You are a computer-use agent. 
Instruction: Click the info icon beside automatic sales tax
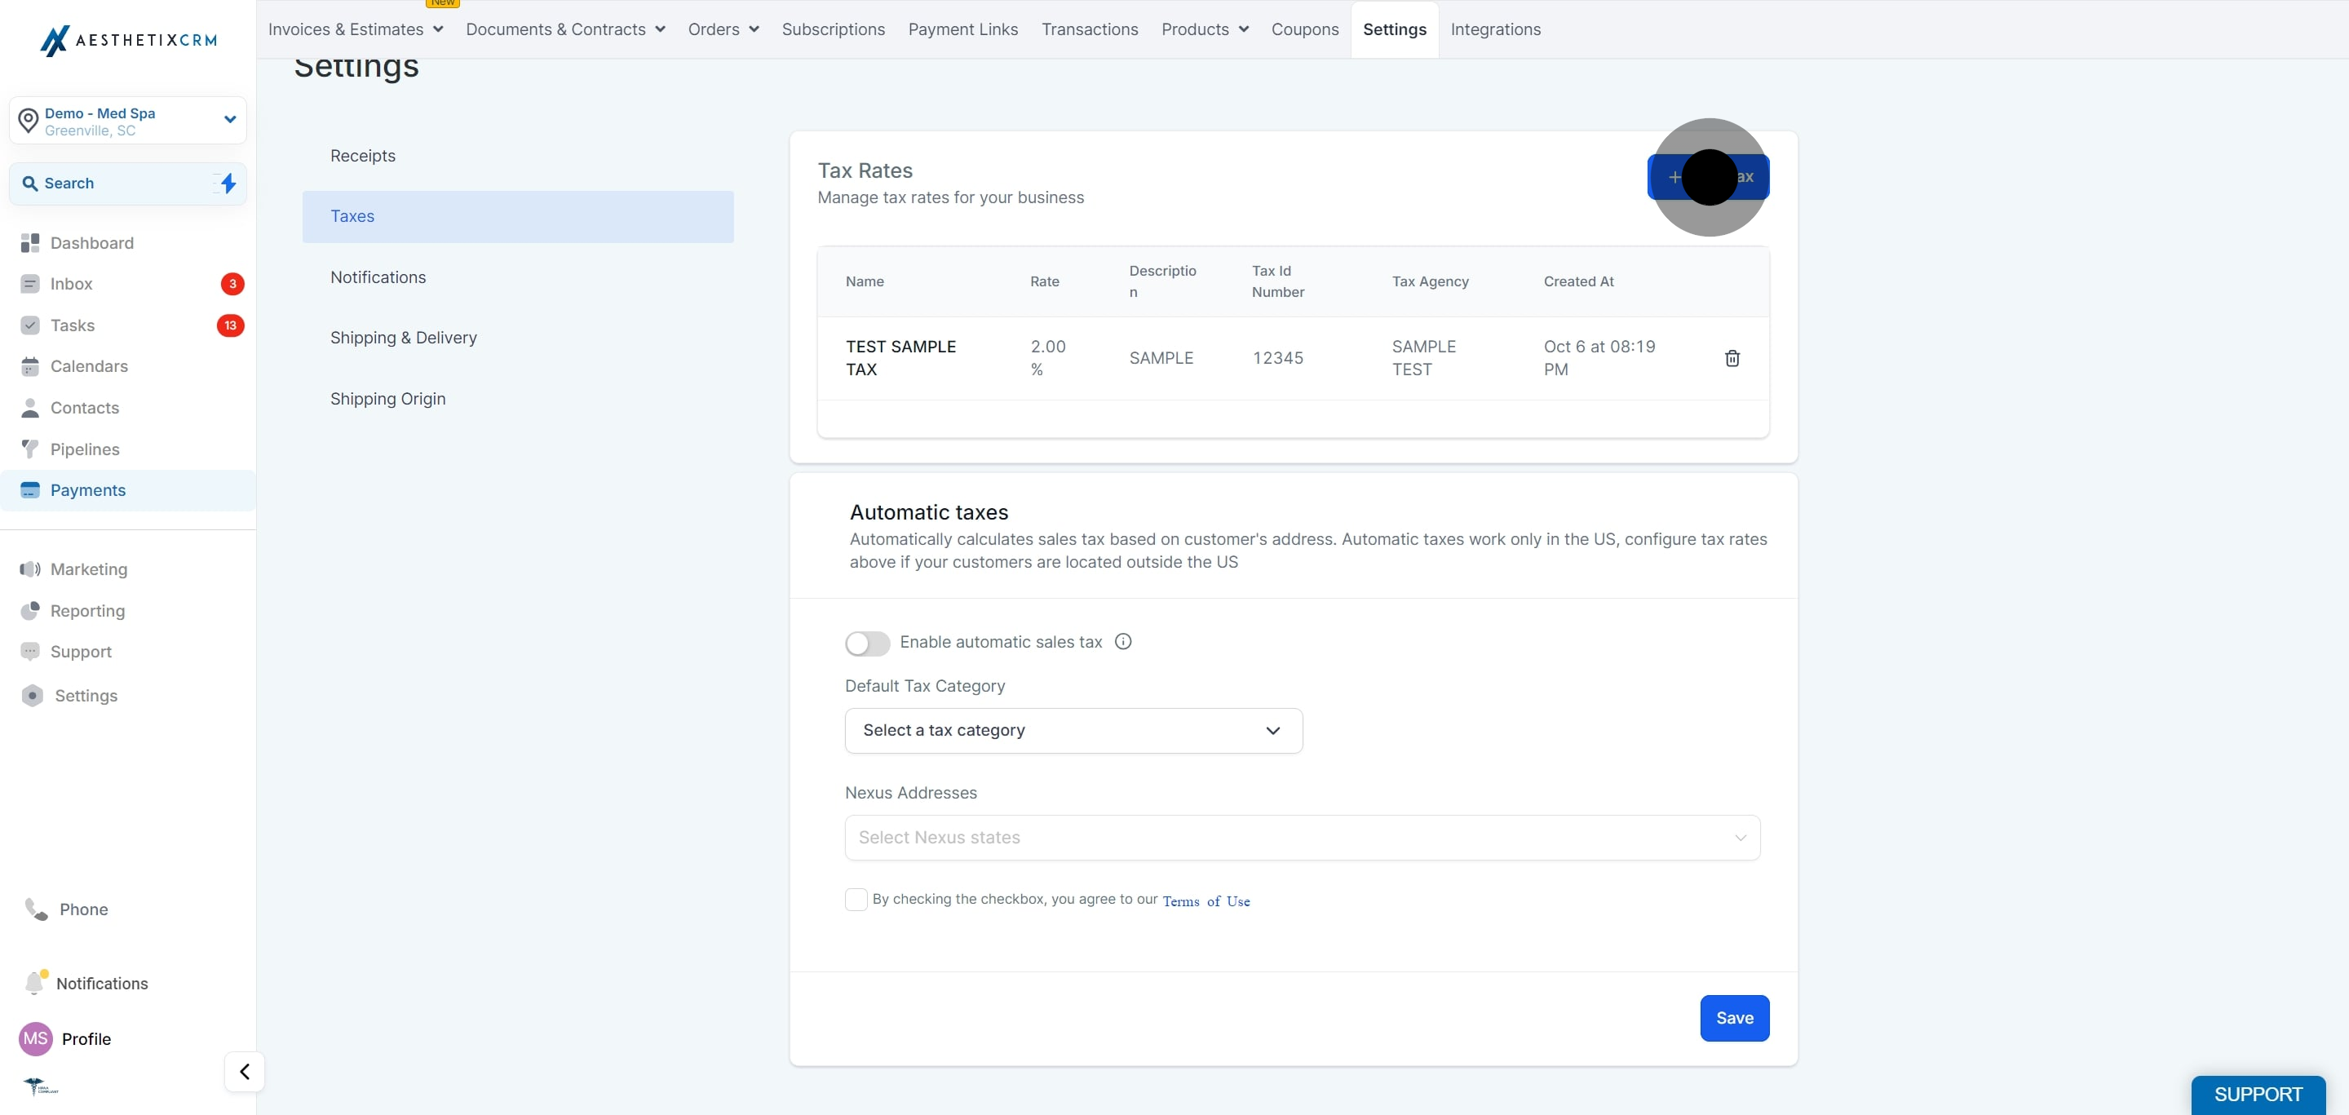[1122, 642]
